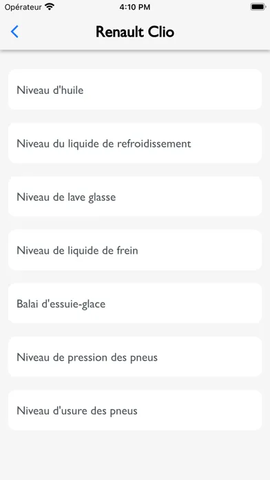
Task: Select the Niveau de lave glasse row
Action: (x=135, y=197)
